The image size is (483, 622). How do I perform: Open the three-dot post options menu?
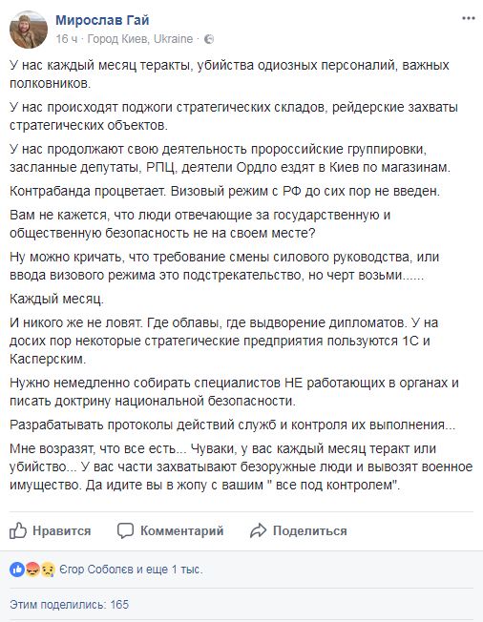(x=469, y=19)
